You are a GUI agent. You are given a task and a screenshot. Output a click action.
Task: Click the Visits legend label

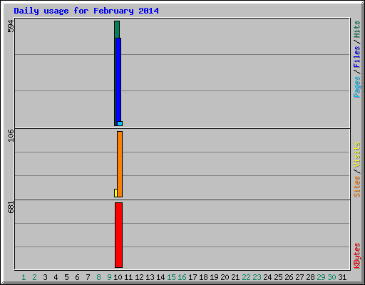(x=356, y=155)
